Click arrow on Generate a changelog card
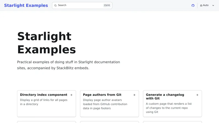 [197, 95]
